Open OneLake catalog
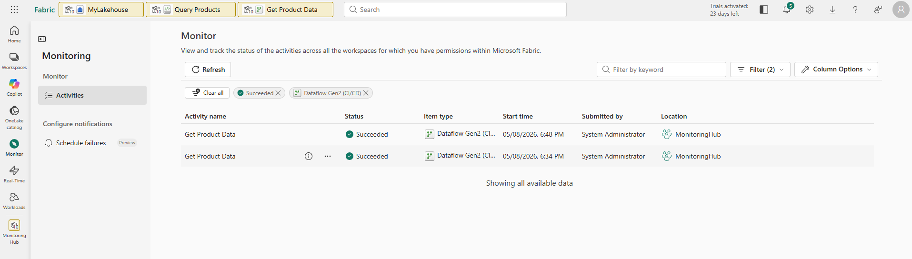912x259 pixels. [x=14, y=117]
